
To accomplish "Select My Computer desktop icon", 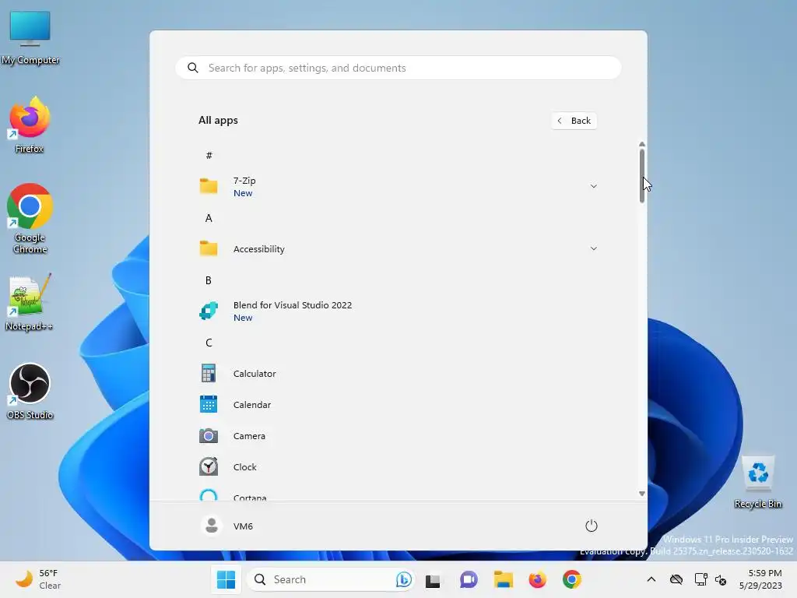I will click(x=30, y=38).
